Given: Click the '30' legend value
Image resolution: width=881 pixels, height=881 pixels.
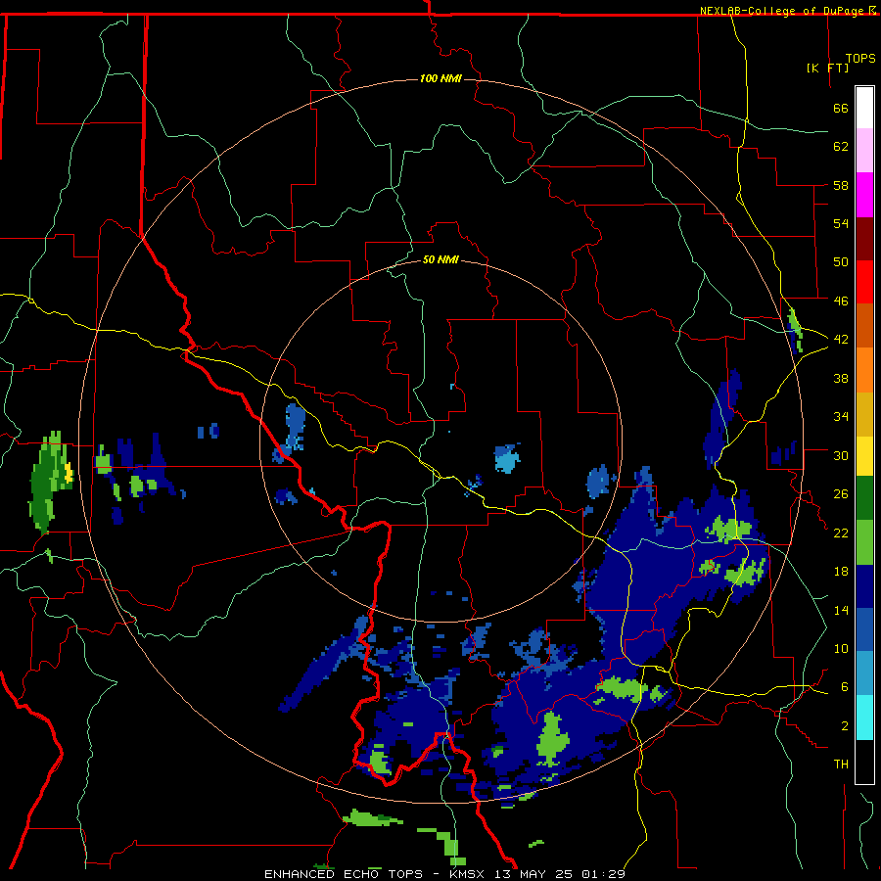Looking at the screenshot, I should pos(841,455).
